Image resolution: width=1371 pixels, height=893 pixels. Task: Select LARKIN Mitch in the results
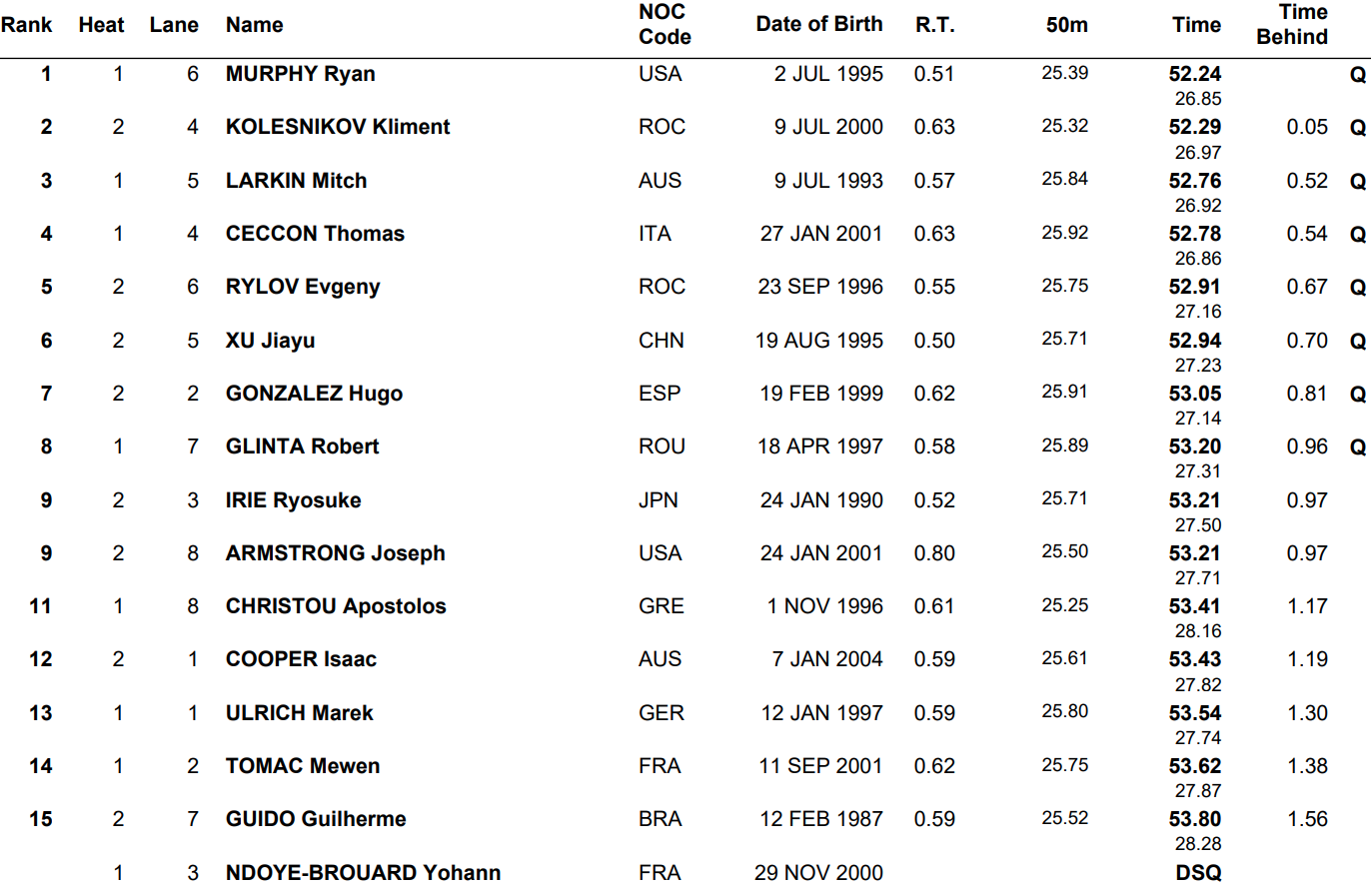coord(297,181)
